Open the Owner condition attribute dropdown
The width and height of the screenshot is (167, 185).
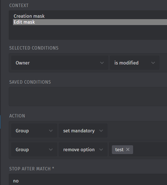tap(60, 63)
